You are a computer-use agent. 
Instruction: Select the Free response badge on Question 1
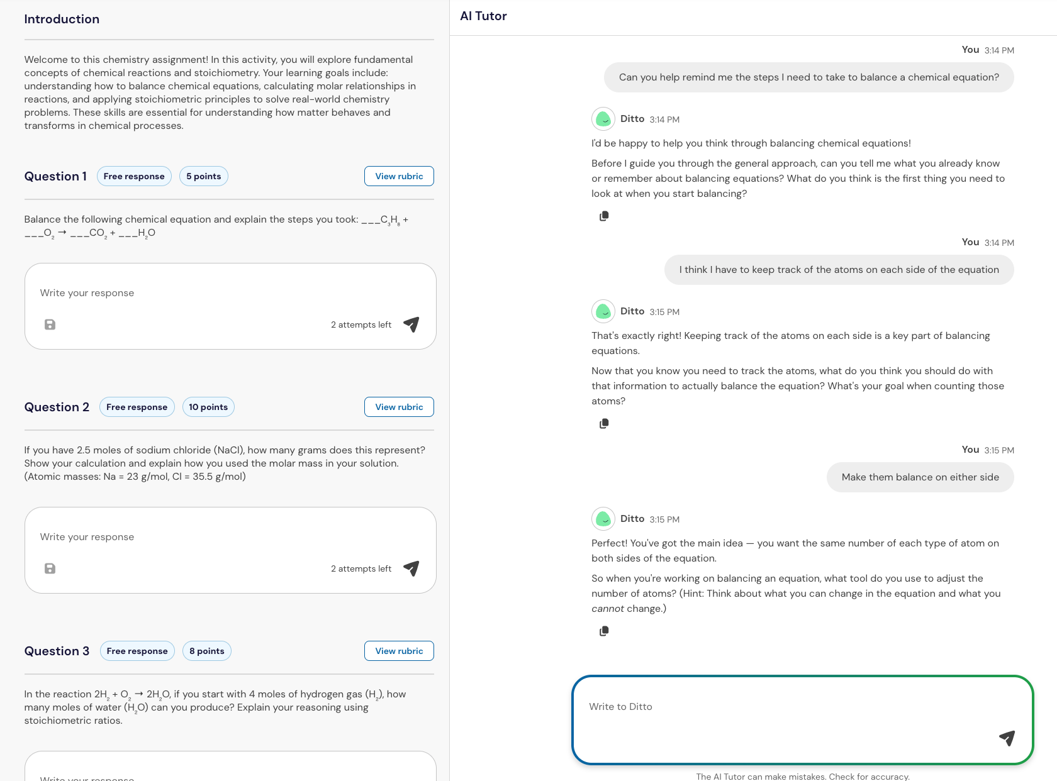(x=134, y=176)
